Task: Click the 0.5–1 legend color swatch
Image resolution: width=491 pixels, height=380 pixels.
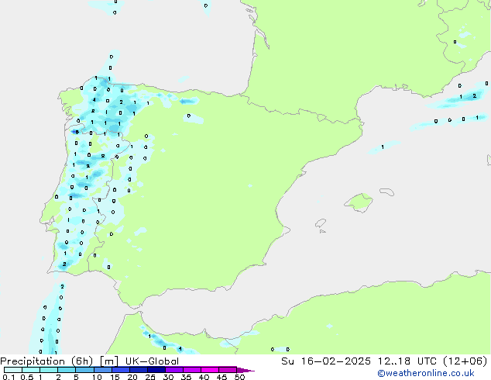Action: click(31, 370)
